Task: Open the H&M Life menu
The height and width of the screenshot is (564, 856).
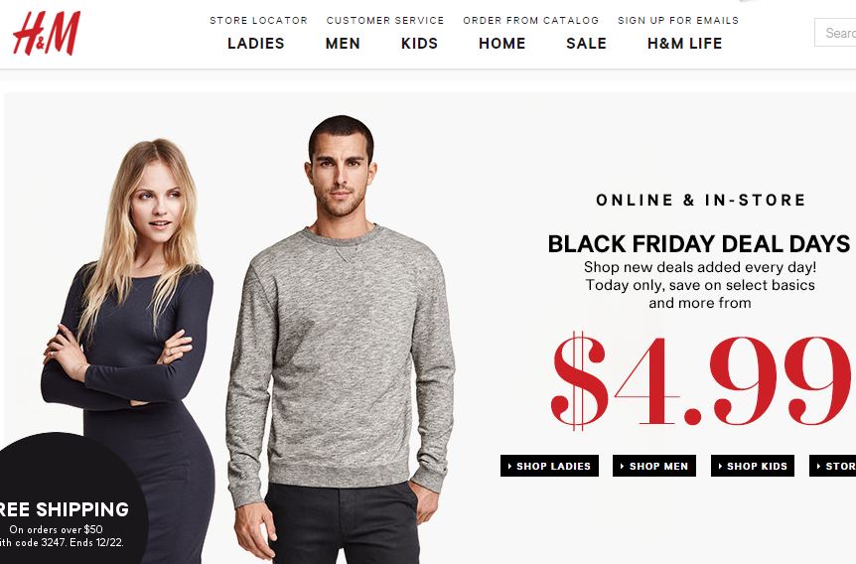Action: click(x=684, y=43)
